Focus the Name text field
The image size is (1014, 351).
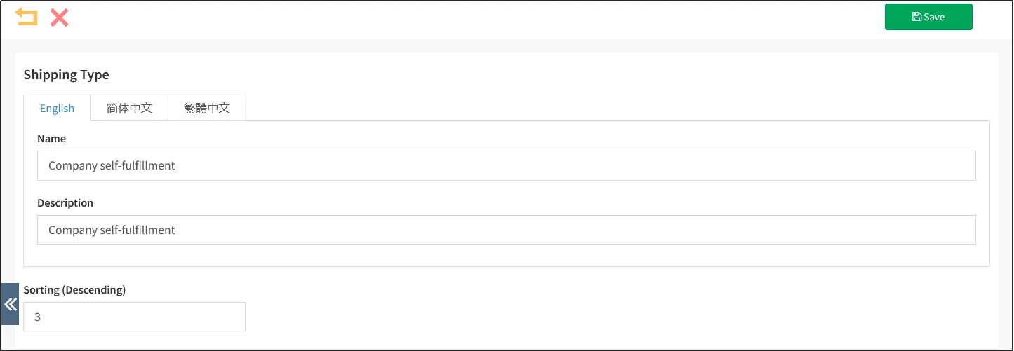pos(505,166)
